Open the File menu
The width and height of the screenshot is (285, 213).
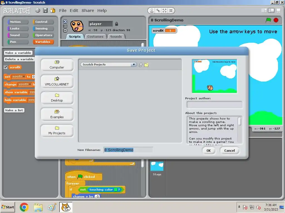[x=63, y=11]
